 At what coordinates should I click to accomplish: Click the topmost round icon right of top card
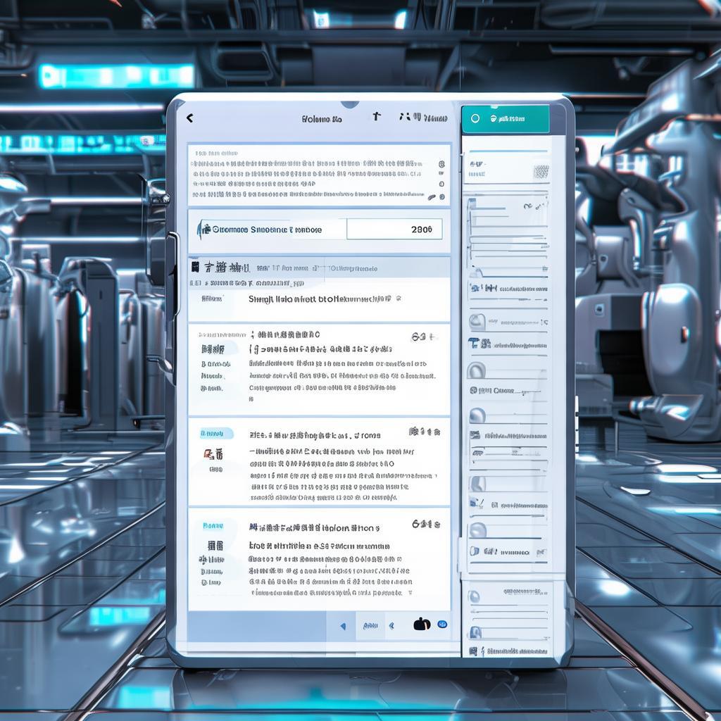pyautogui.click(x=441, y=164)
